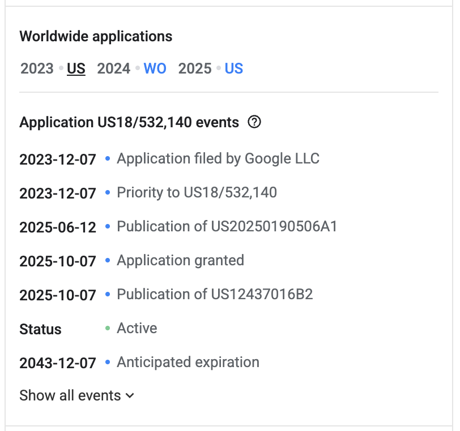
Task: Click the 'Status' label
Action: click(40, 329)
